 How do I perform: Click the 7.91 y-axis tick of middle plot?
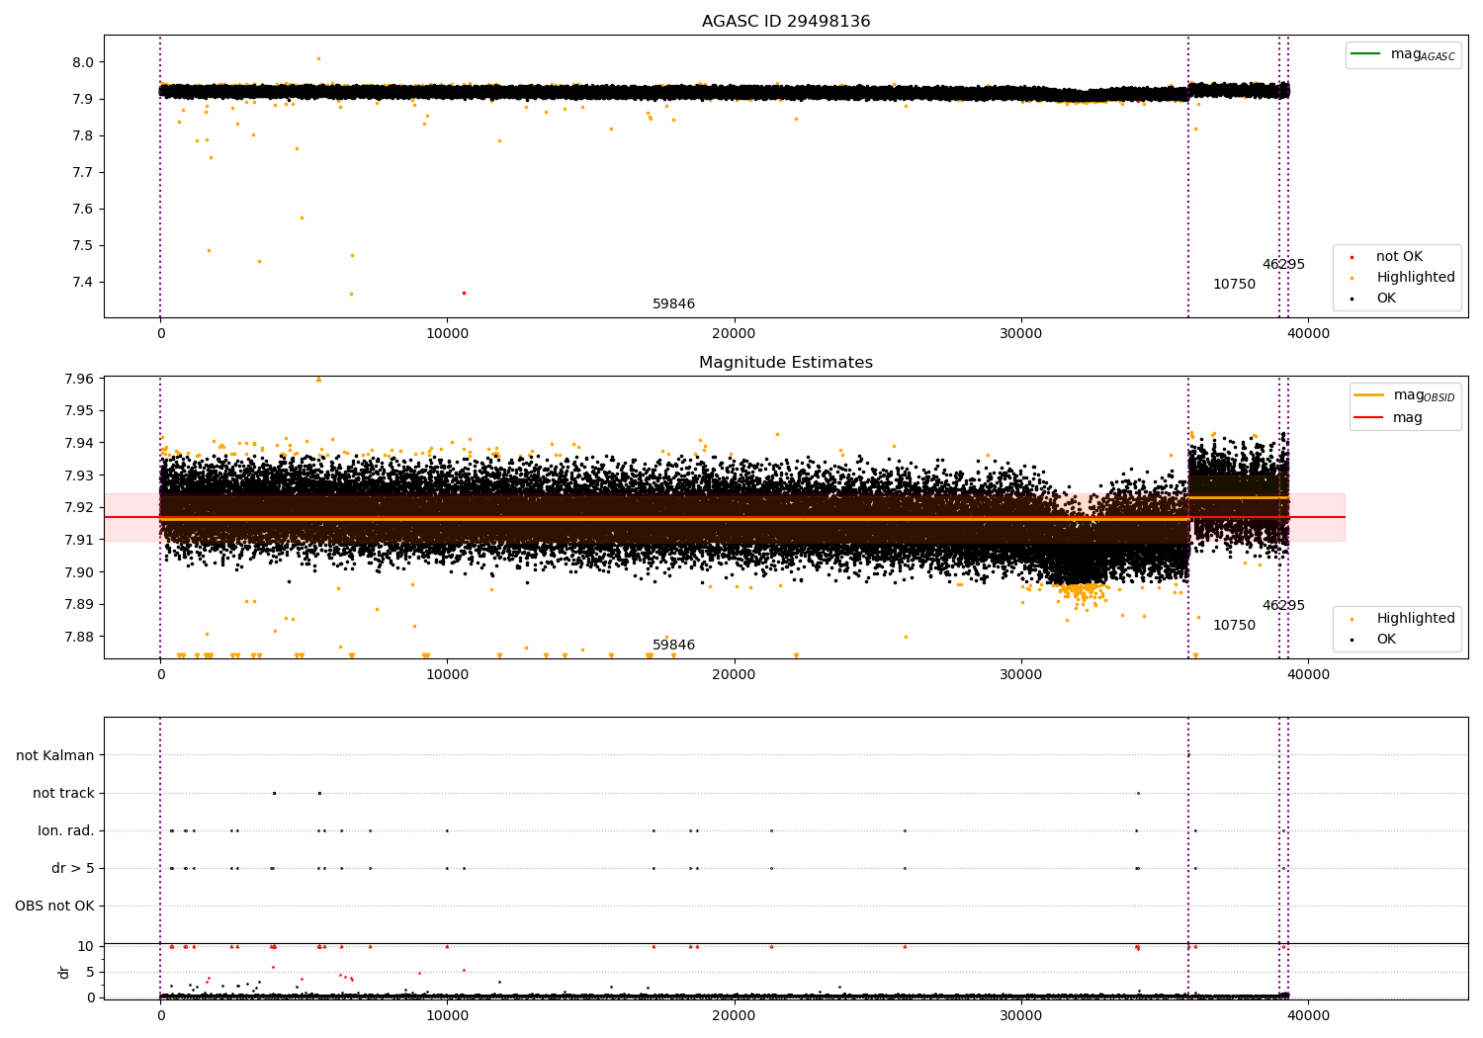pos(80,540)
